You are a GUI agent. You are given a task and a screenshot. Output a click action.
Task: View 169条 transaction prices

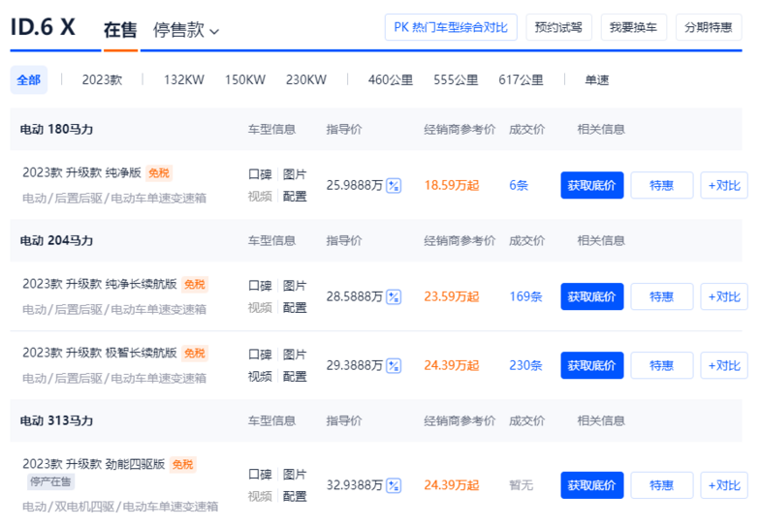[525, 296]
